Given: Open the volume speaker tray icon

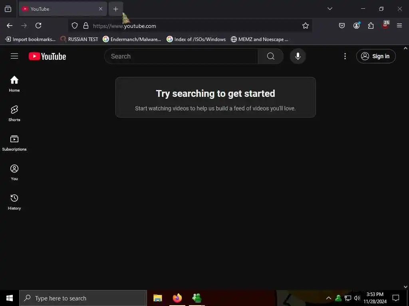Looking at the screenshot, I should coord(357,298).
